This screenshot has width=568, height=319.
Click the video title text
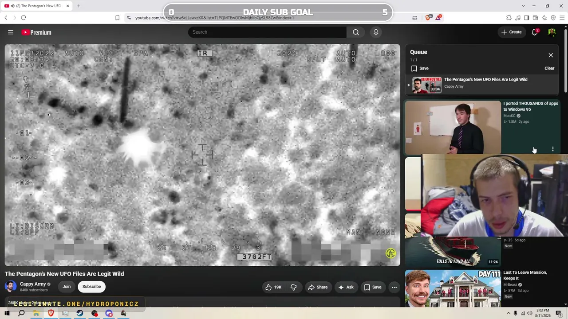pos(64,274)
